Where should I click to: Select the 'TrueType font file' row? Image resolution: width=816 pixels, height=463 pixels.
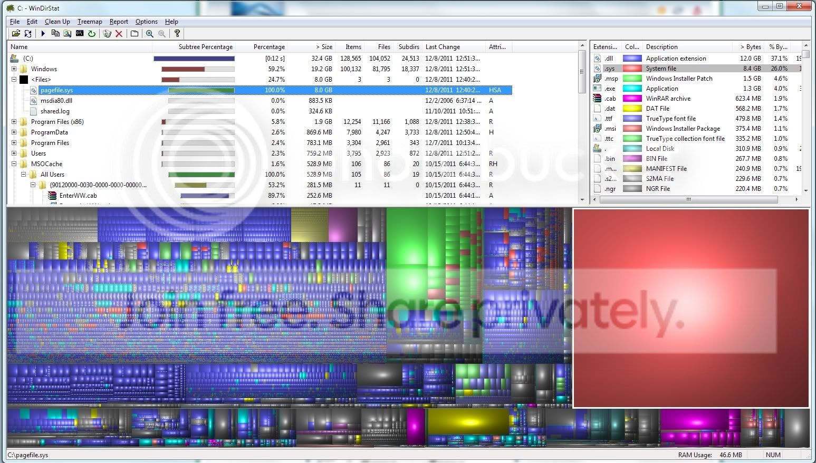(x=696, y=119)
